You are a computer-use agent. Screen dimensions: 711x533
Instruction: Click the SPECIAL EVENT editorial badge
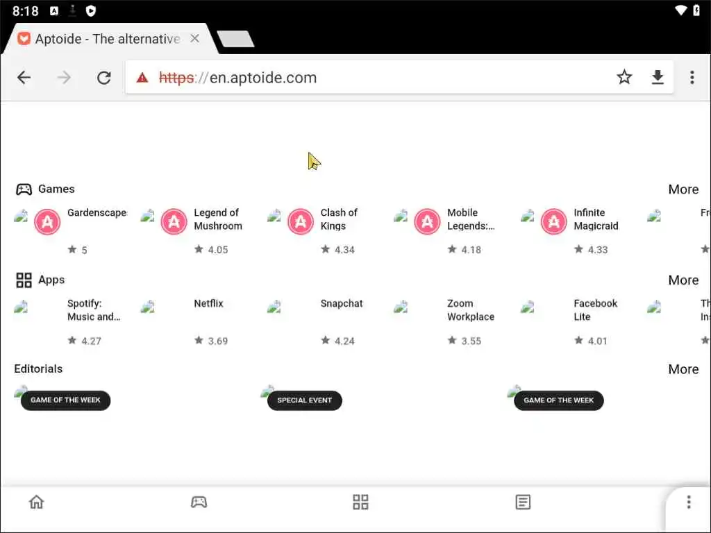click(304, 400)
